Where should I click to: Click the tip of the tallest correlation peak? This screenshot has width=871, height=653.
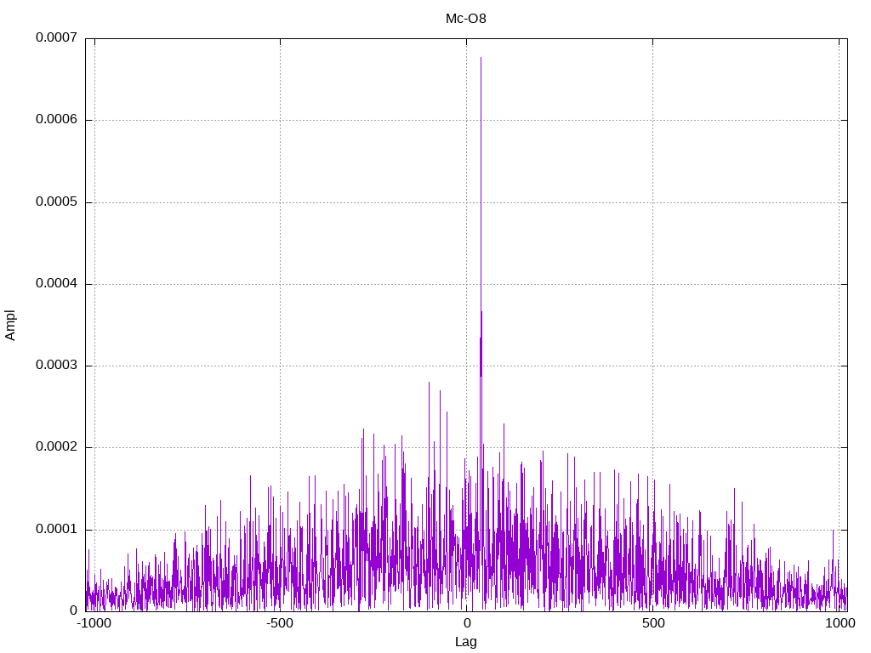click(481, 58)
